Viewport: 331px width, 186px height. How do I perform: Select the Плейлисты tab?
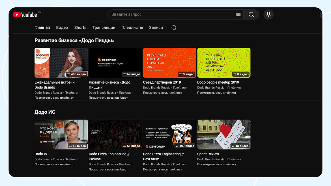tap(132, 27)
